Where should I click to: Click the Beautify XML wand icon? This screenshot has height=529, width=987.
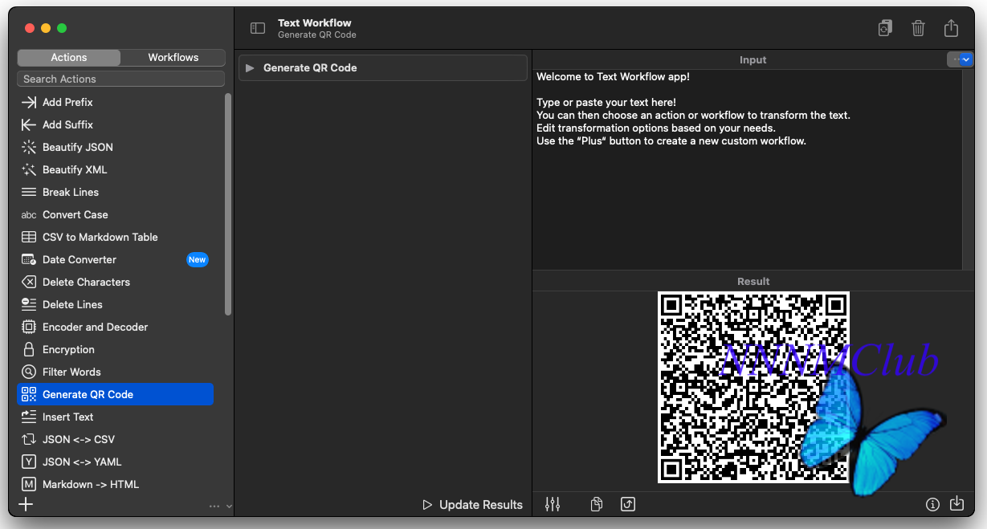click(x=29, y=169)
